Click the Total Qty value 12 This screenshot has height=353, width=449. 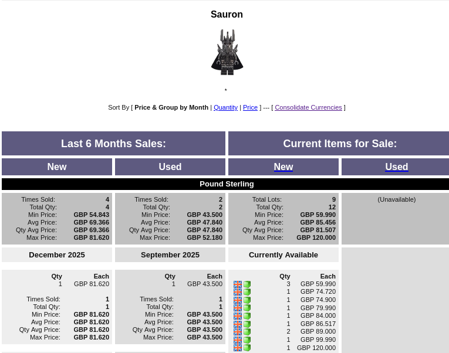pos(332,208)
